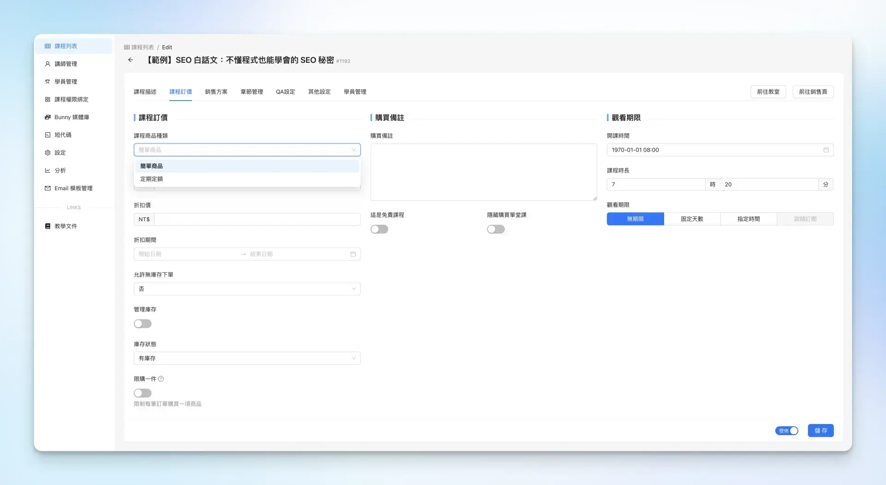Click the Email 模板管理 envelope icon
This screenshot has width=886, height=485.
(48, 188)
